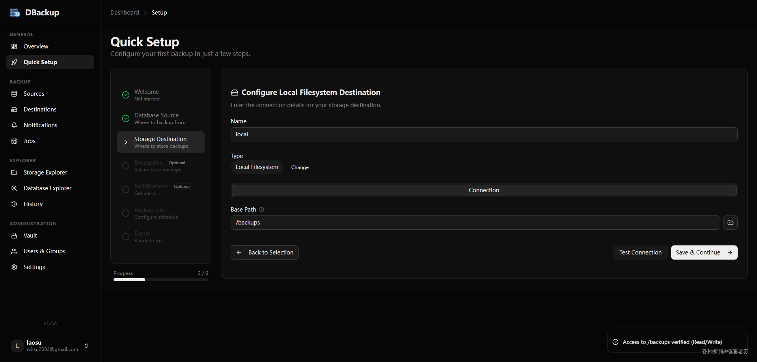Select the Notifications step circle in wizard
The width and height of the screenshot is (757, 362).
pos(126,189)
